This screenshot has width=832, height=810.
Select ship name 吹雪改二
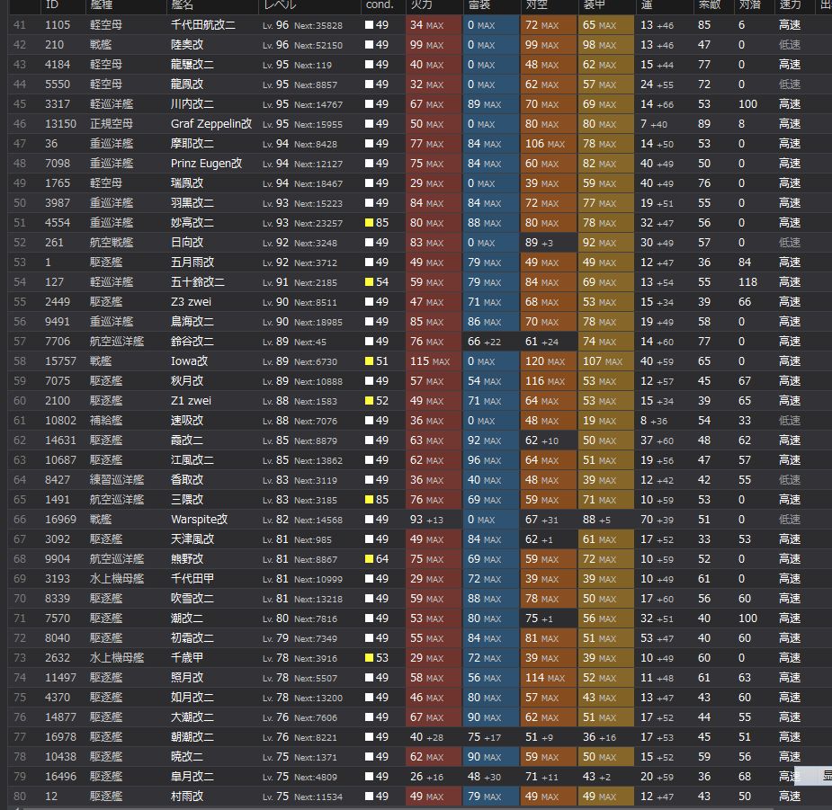(x=192, y=599)
